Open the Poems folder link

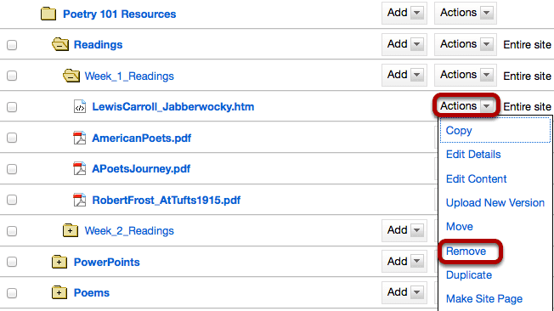tap(92, 292)
